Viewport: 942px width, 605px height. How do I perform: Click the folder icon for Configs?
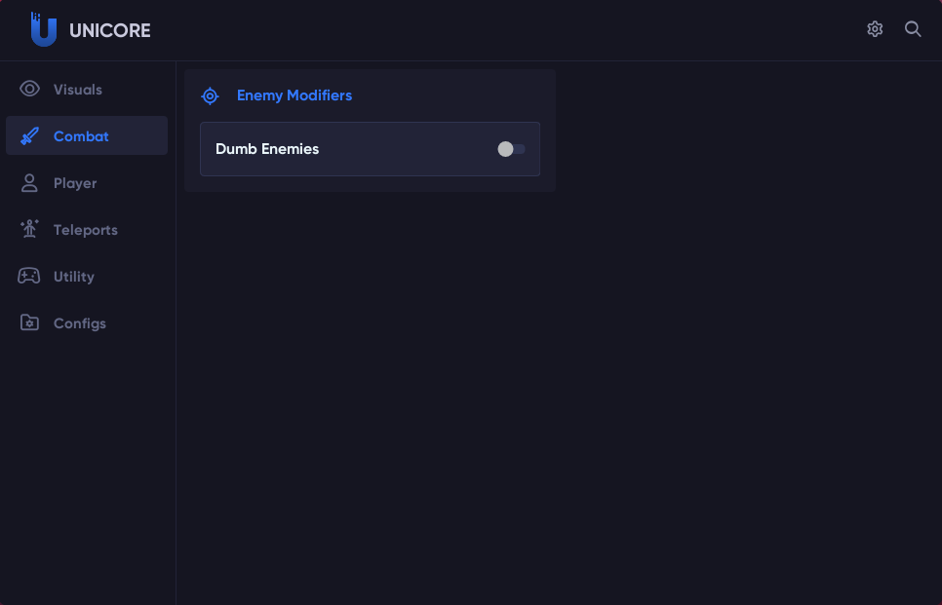pyautogui.click(x=29, y=323)
